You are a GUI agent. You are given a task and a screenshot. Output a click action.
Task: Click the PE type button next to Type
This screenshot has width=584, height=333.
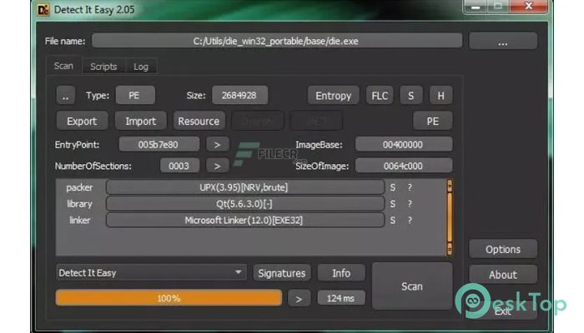click(x=135, y=96)
